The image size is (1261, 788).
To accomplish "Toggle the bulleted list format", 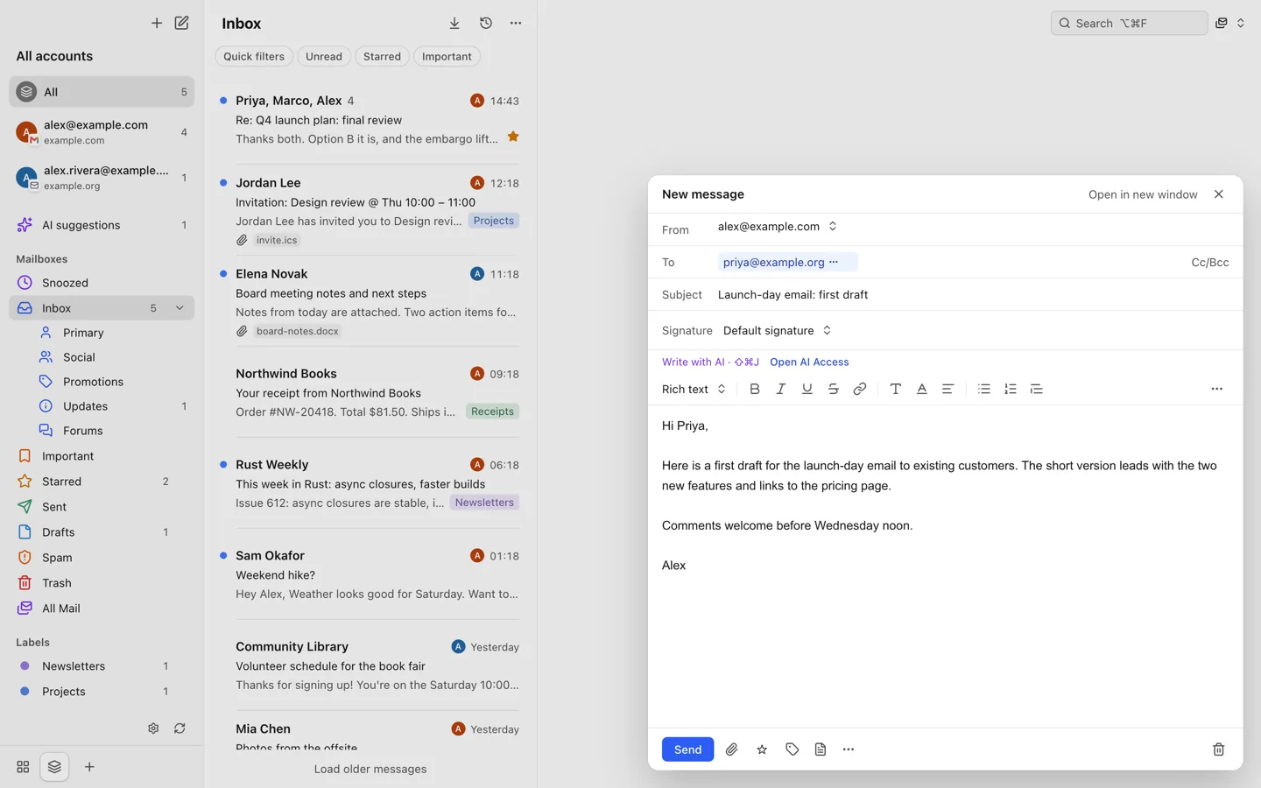I will point(984,389).
